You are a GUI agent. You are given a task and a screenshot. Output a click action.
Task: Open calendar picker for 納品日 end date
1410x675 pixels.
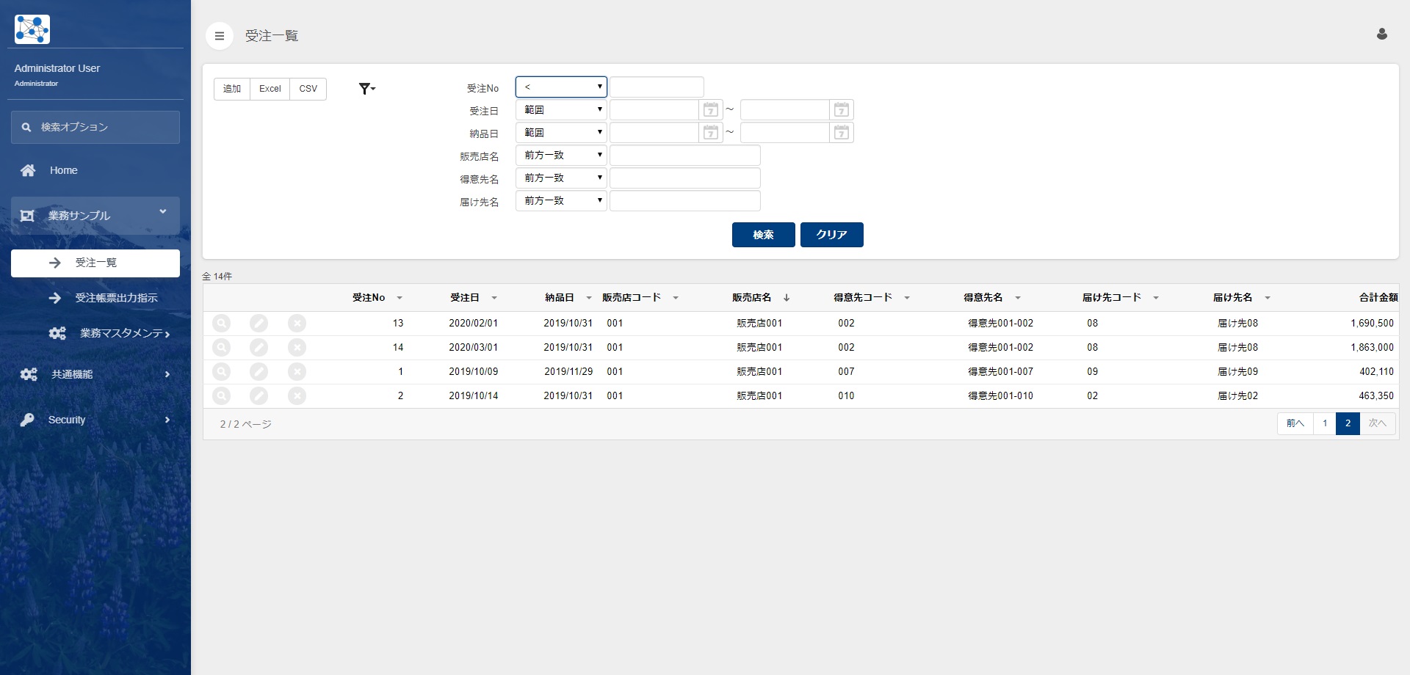click(x=841, y=133)
